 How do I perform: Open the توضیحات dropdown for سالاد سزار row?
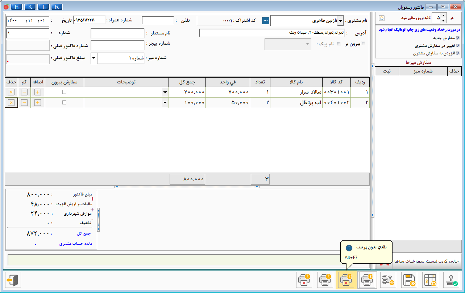(165, 92)
